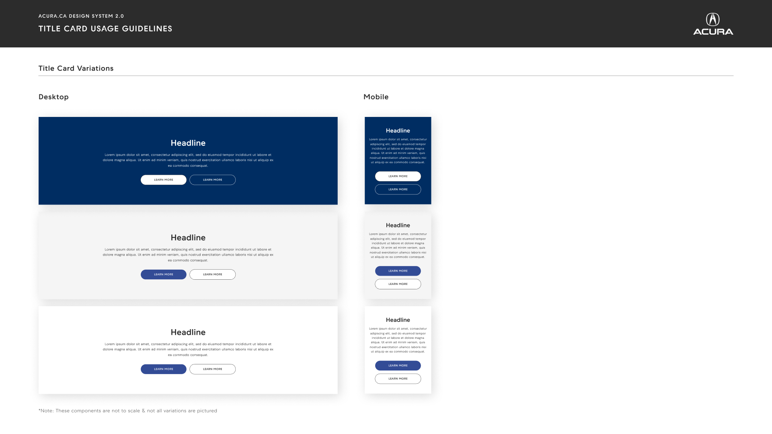
Task: Click the Headline on the navy desktop card
Action: pyautogui.click(x=188, y=143)
